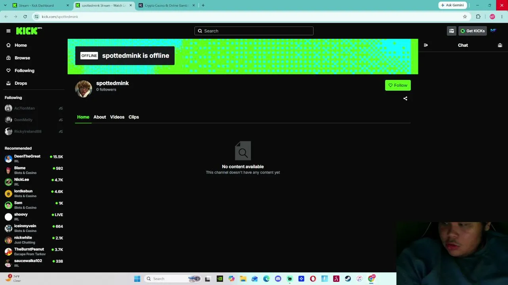
Task: Open File Explorer from the taskbar
Action: (243, 279)
